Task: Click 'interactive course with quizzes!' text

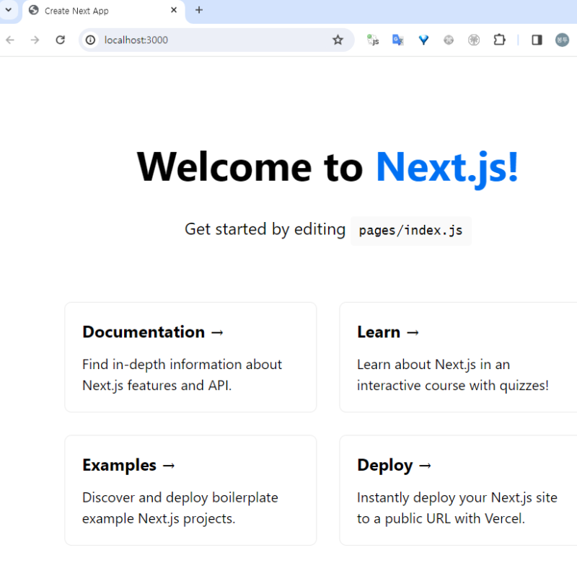Action: point(453,386)
